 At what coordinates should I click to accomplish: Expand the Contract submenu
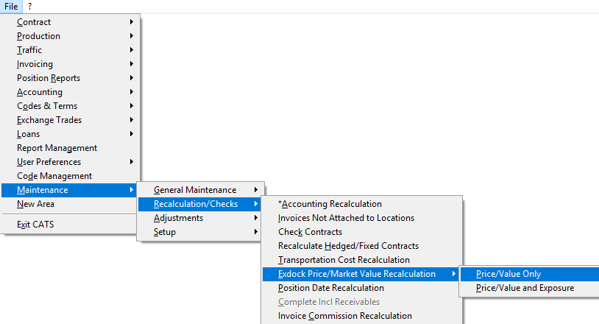point(71,22)
